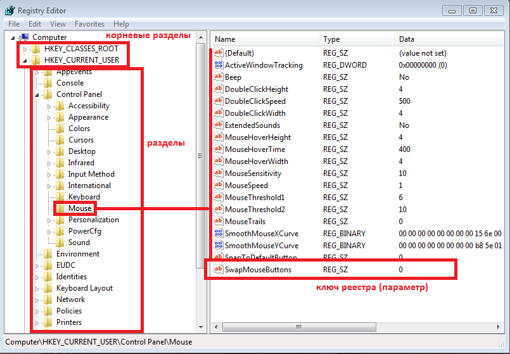
Task: Open the Help menu
Action: 121,24
